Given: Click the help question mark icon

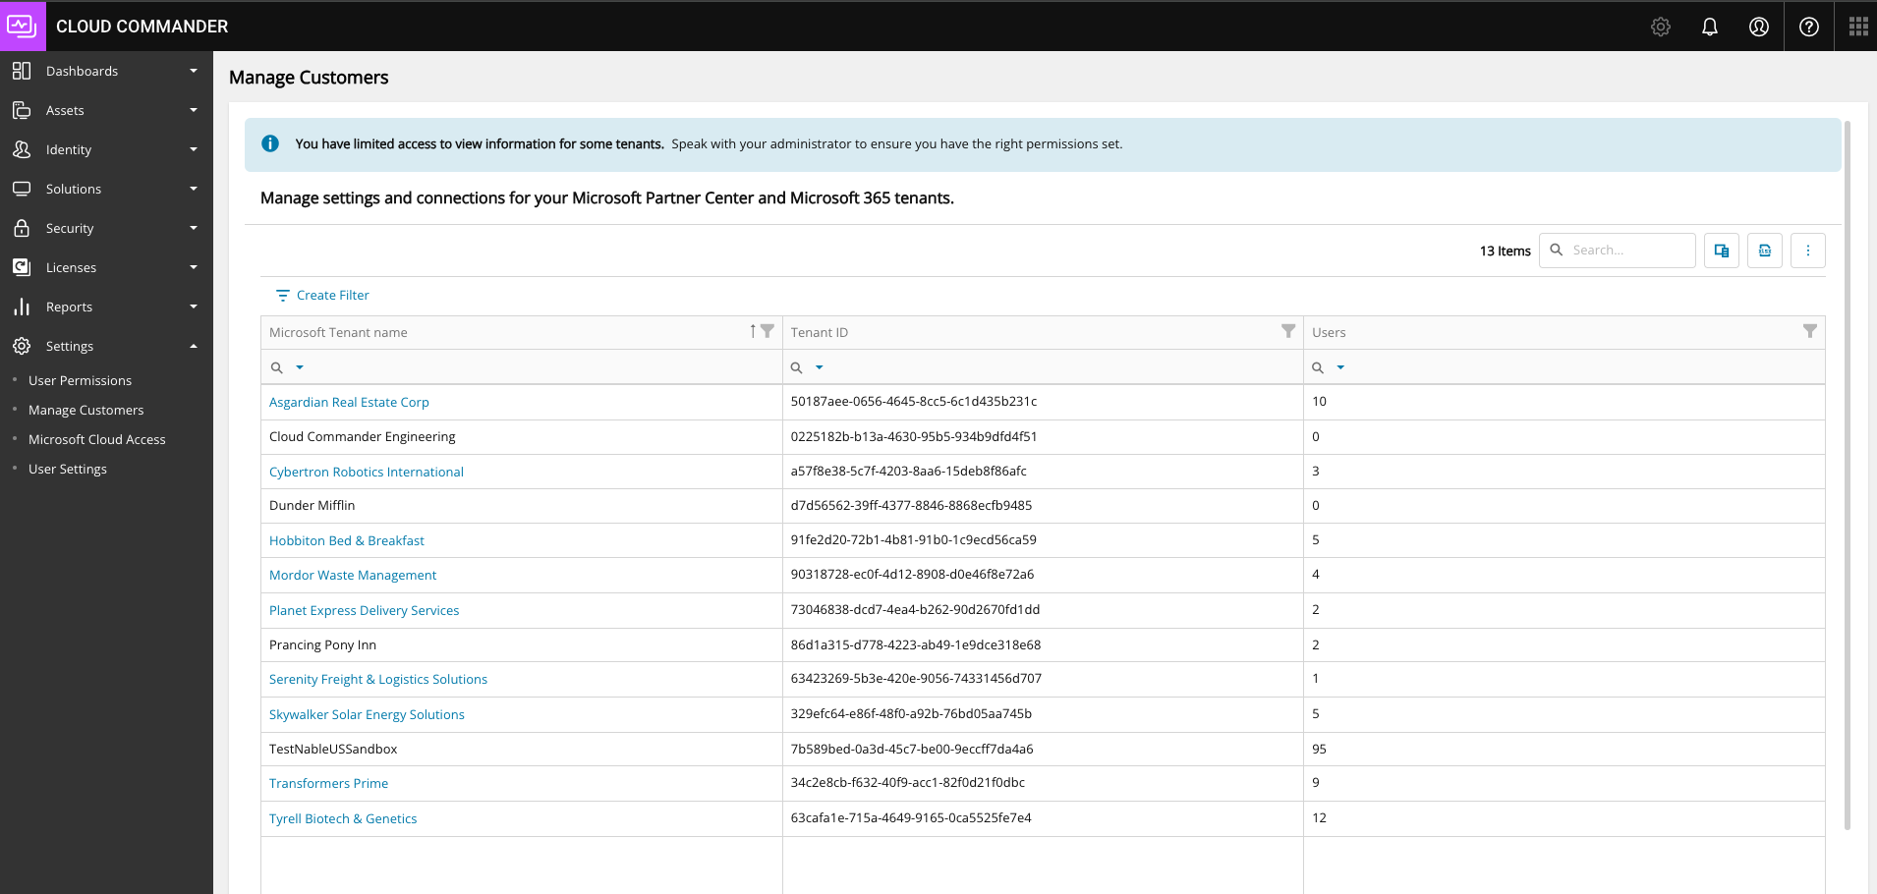Looking at the screenshot, I should [x=1809, y=26].
